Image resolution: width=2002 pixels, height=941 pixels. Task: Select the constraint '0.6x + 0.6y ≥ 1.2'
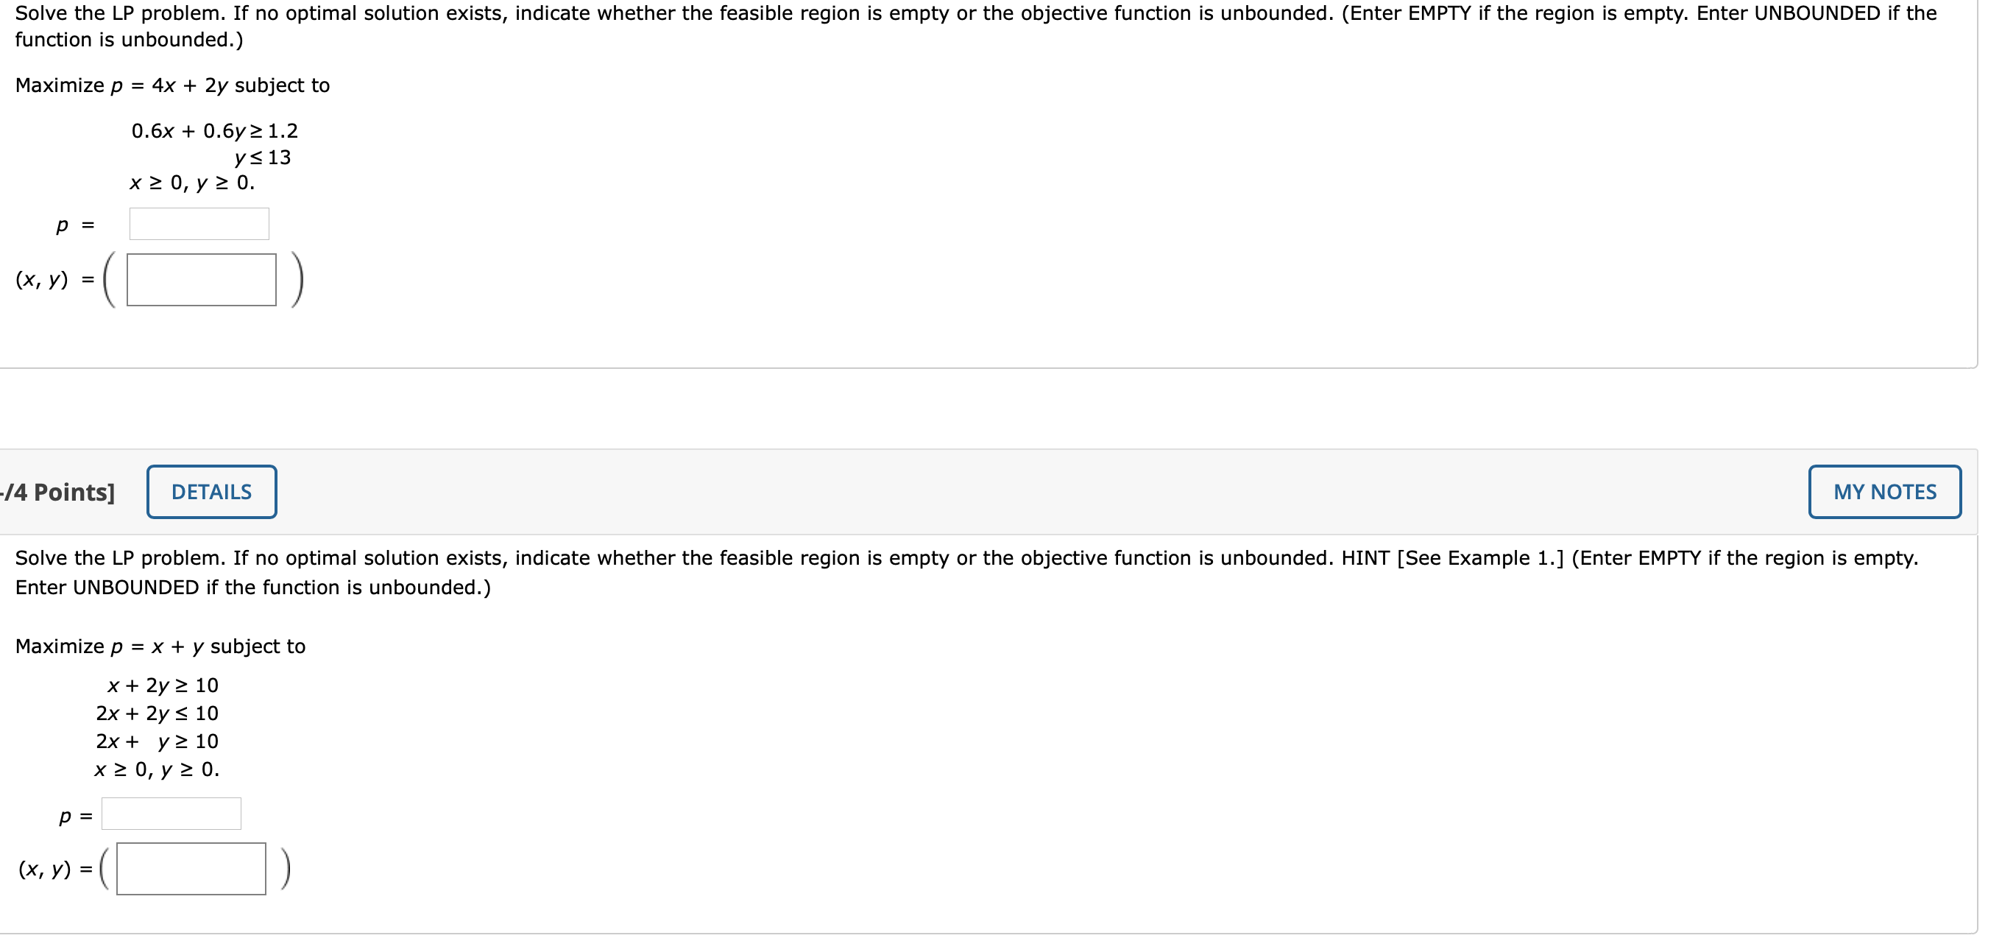[x=214, y=130]
